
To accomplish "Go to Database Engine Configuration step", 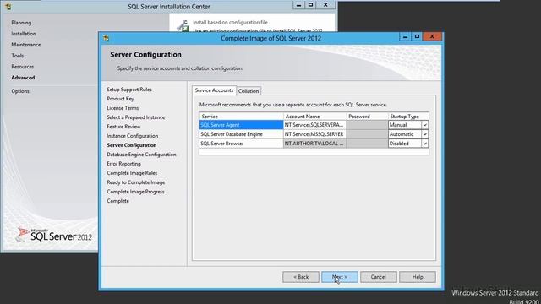I will (x=141, y=155).
